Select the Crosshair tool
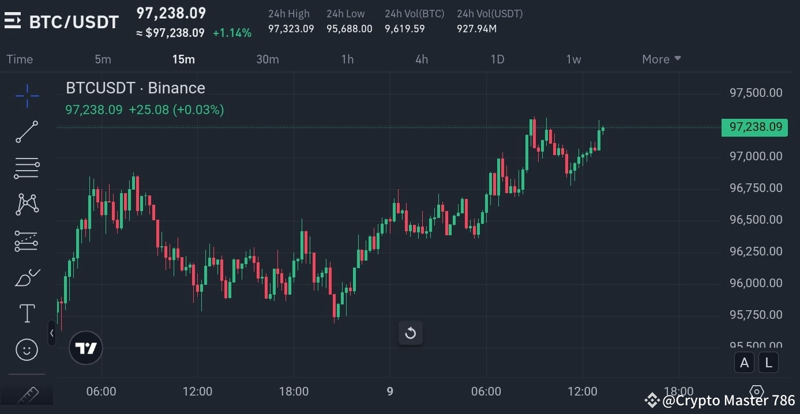The image size is (800, 414). pos(27,96)
